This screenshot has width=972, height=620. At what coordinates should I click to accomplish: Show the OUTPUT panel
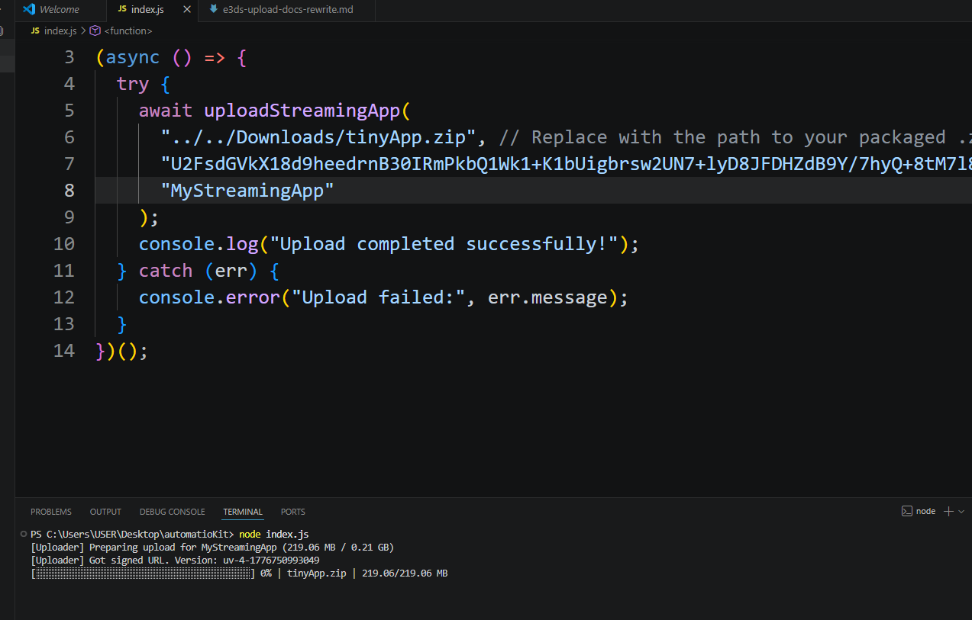point(105,512)
